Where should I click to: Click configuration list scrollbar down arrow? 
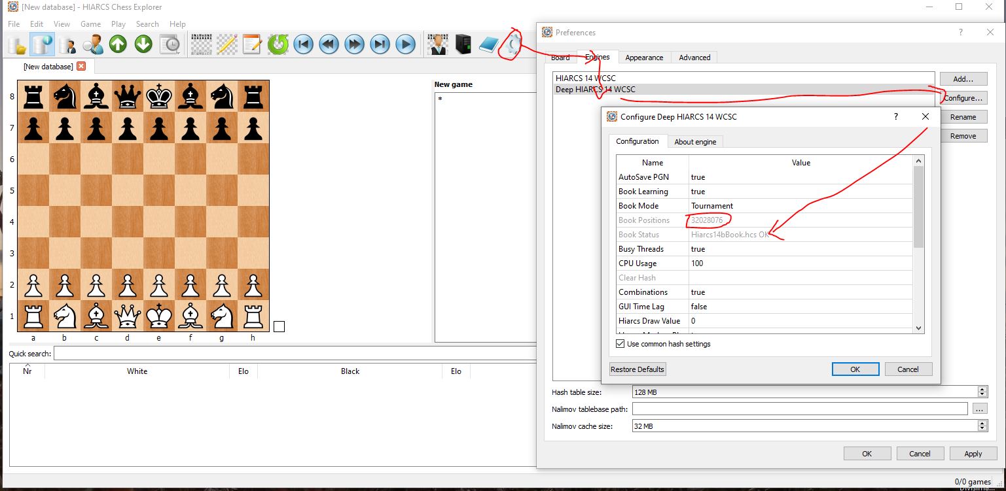click(x=918, y=328)
